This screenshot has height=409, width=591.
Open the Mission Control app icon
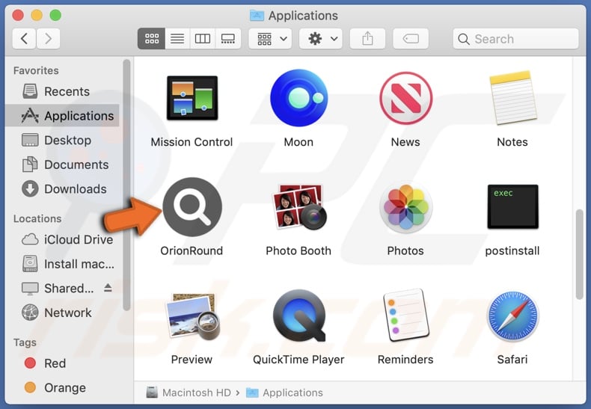pos(192,97)
